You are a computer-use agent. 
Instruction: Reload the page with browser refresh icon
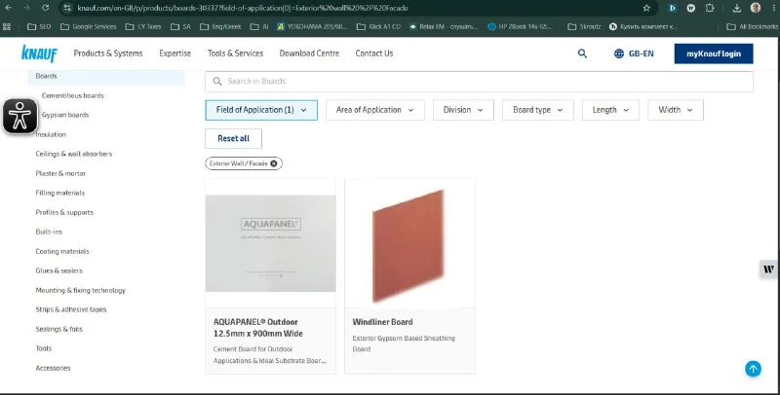(x=45, y=8)
